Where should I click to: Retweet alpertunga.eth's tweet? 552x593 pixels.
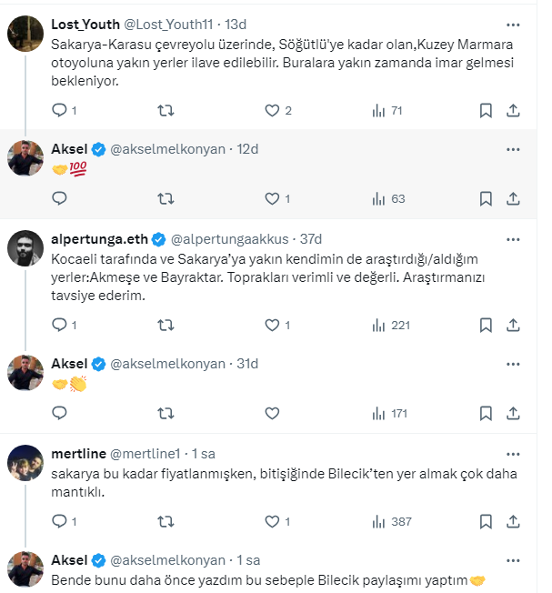click(166, 325)
